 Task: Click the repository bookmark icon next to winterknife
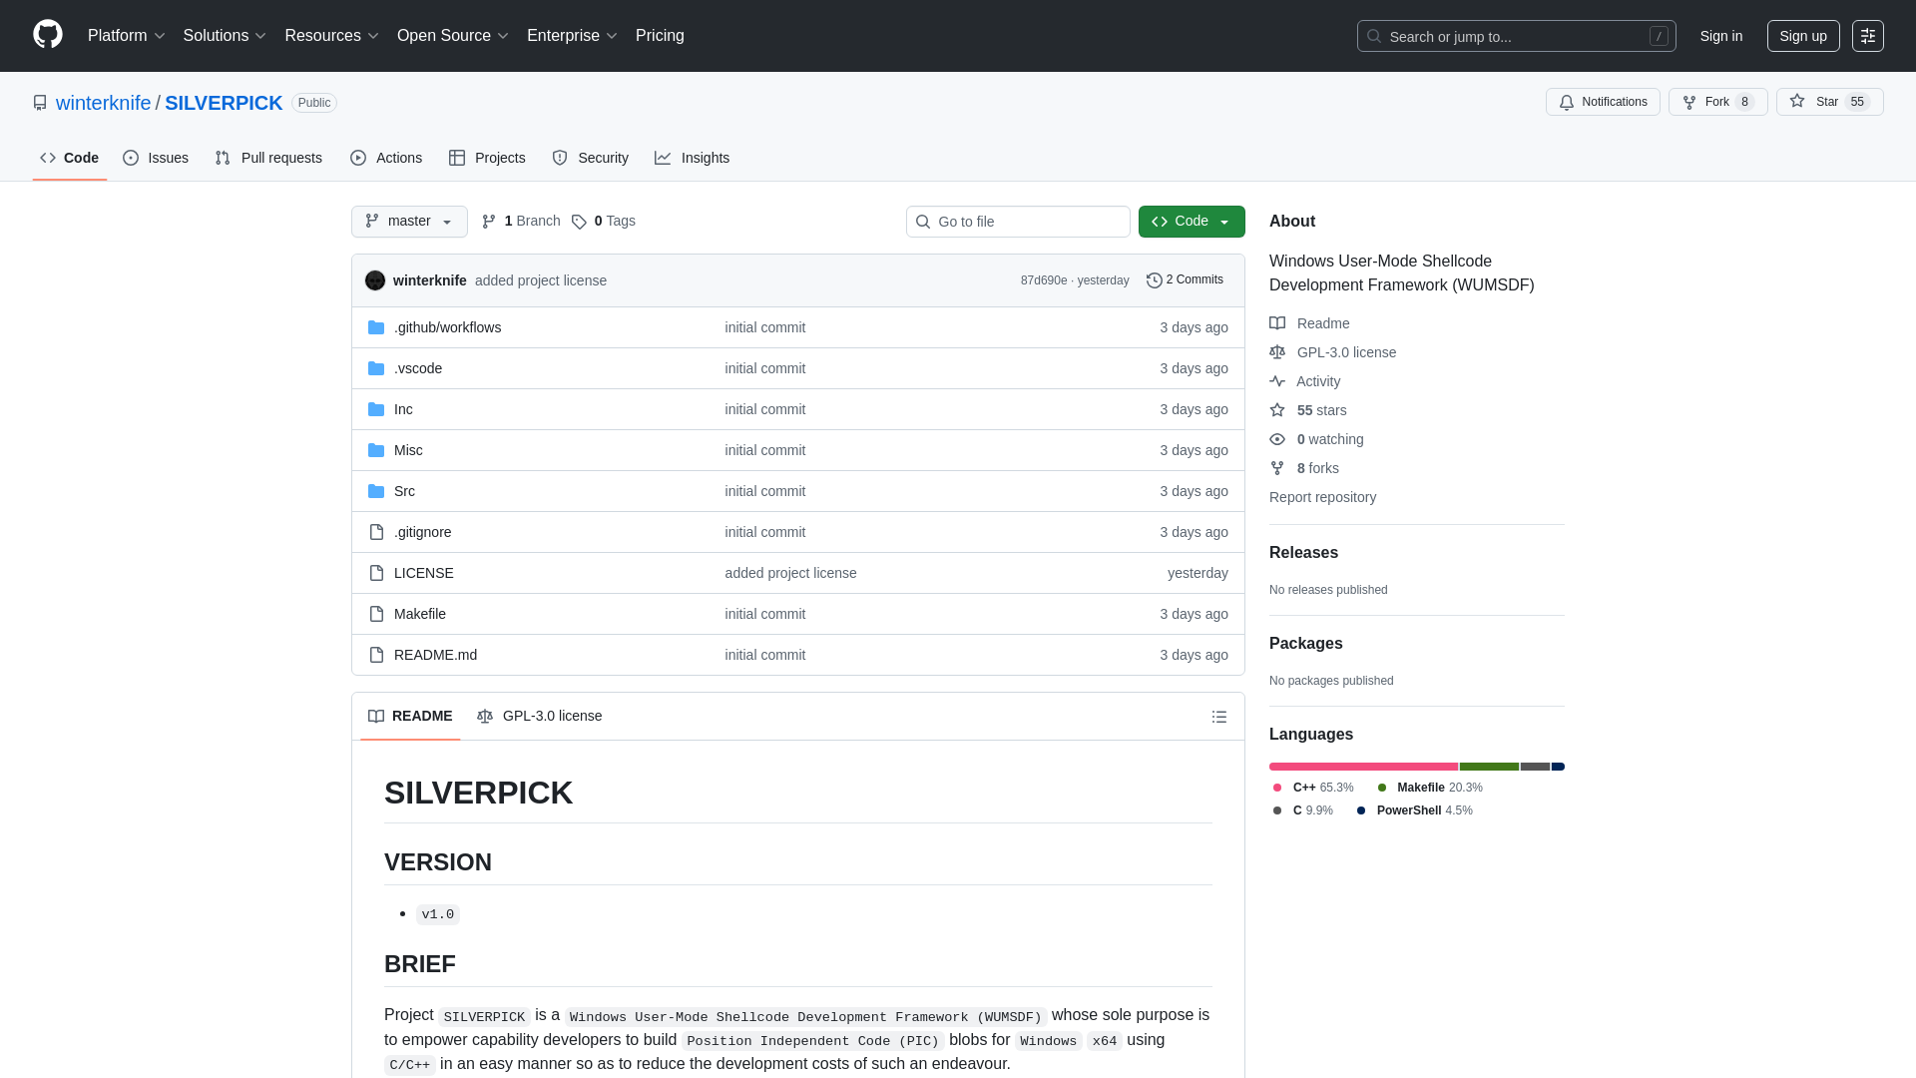coord(40,103)
